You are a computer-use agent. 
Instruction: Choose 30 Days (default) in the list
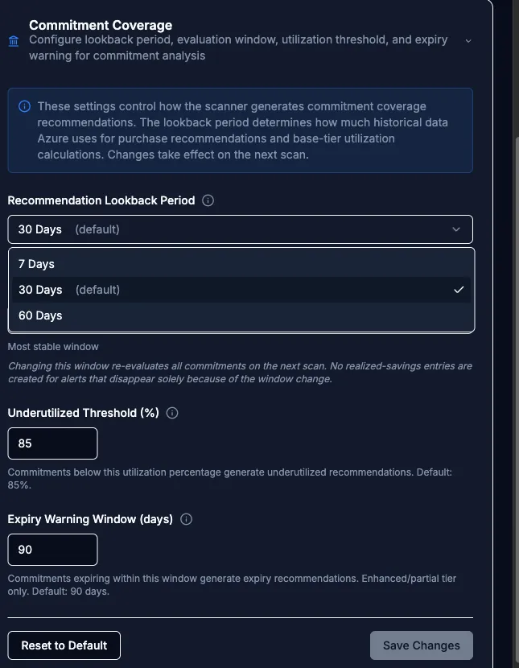[241, 290]
